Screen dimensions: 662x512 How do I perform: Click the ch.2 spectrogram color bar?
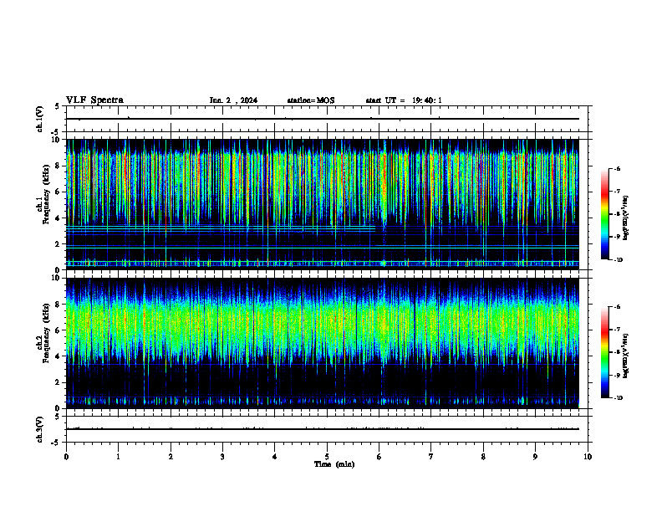(x=604, y=352)
